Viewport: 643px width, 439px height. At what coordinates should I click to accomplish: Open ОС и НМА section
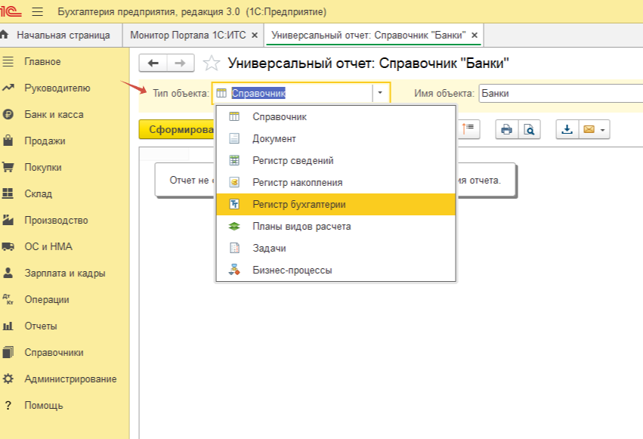[x=65, y=247]
